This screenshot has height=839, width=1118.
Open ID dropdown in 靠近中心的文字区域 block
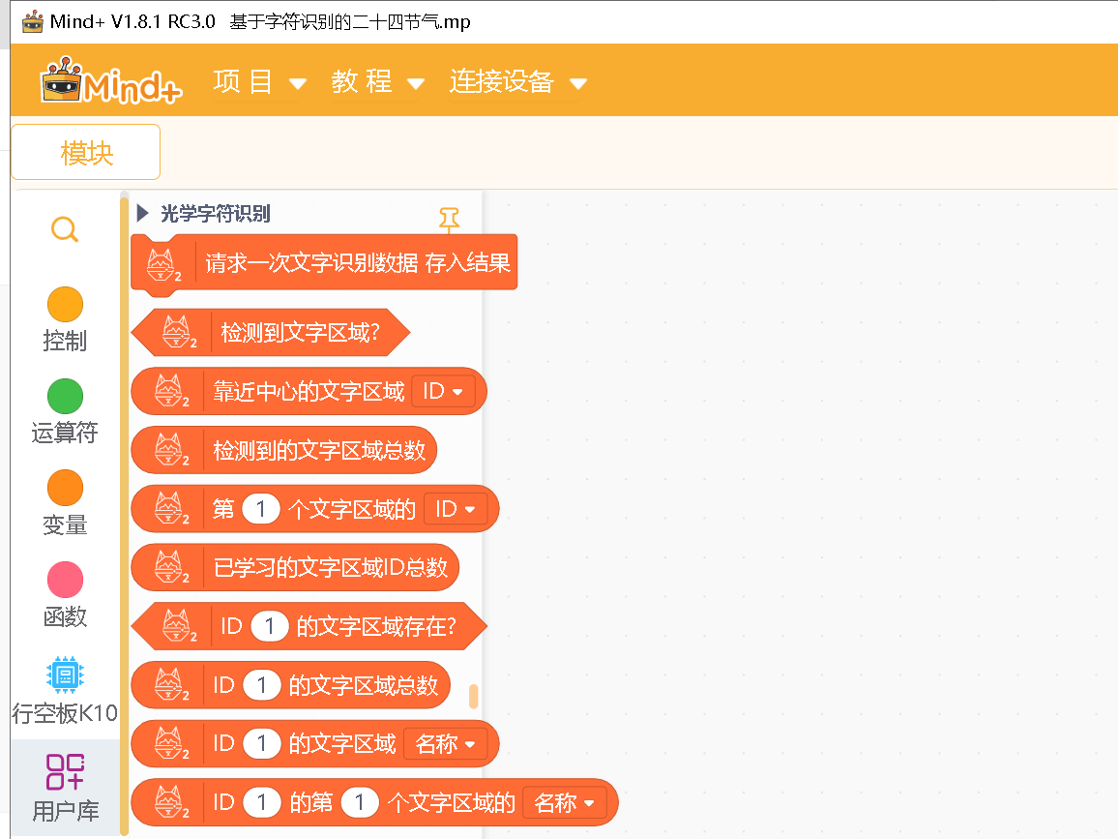pos(444,391)
